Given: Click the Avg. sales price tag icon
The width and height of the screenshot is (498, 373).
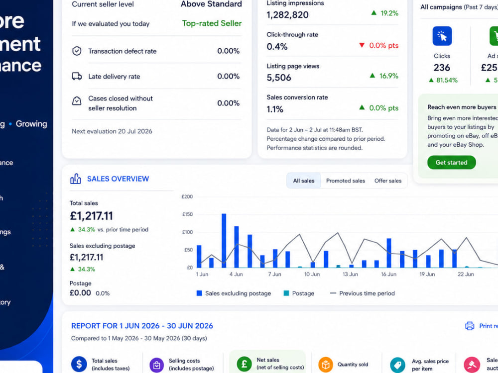Looking at the screenshot, I should (397, 365).
